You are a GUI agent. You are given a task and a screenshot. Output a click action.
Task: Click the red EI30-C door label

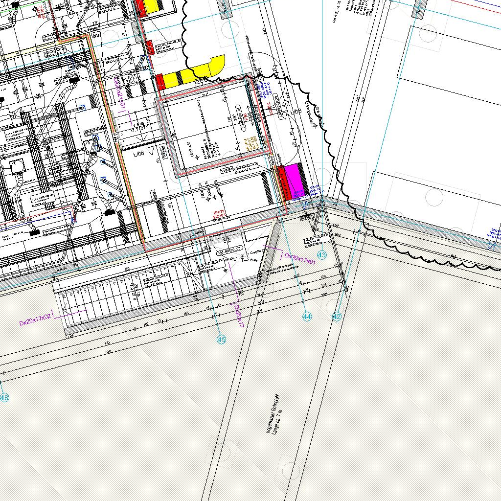coord(220,214)
